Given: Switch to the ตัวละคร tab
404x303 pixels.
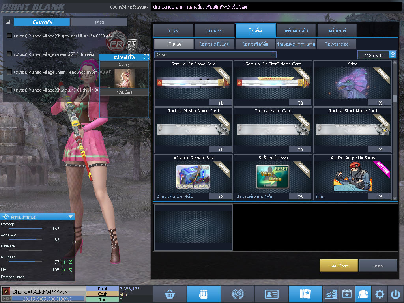Looking at the screenshot, I should (214, 30).
